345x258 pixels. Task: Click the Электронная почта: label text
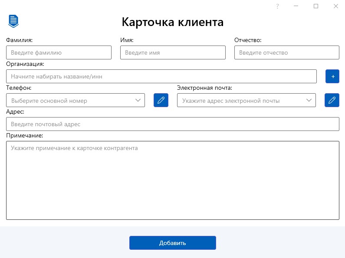pyautogui.click(x=204, y=88)
